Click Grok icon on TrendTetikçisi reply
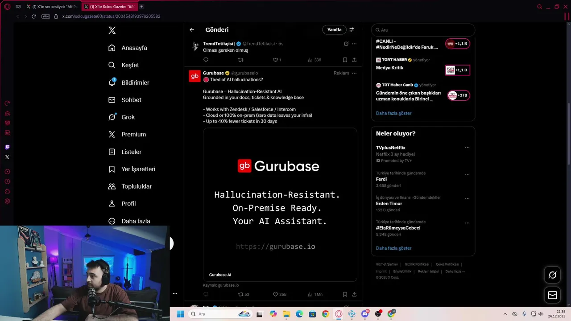 [346, 44]
